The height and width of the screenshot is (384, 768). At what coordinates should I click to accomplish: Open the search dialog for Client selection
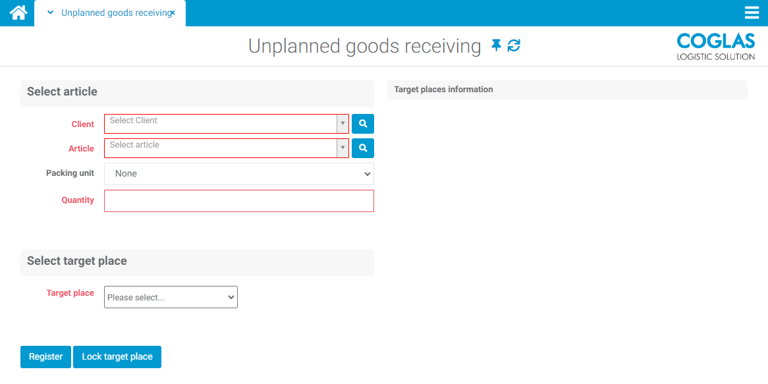point(362,123)
